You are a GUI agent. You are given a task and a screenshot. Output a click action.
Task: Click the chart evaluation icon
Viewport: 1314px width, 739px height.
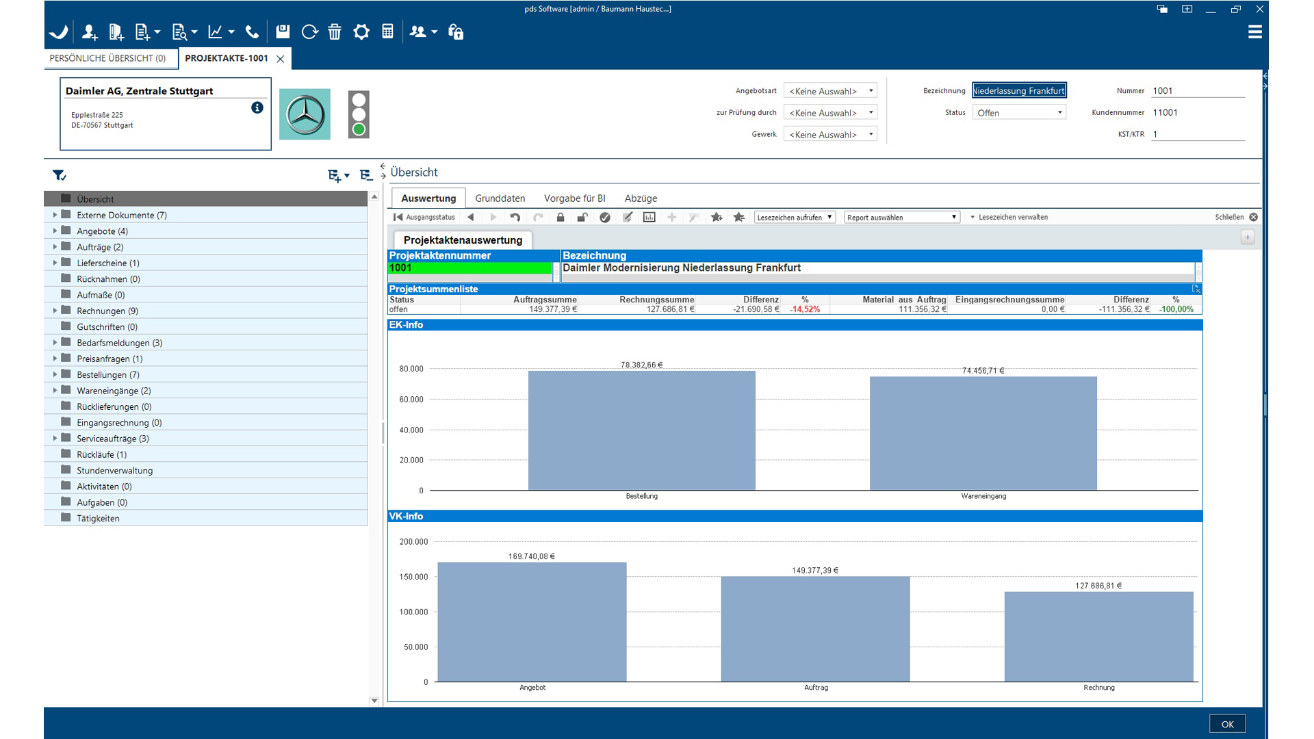click(x=215, y=31)
